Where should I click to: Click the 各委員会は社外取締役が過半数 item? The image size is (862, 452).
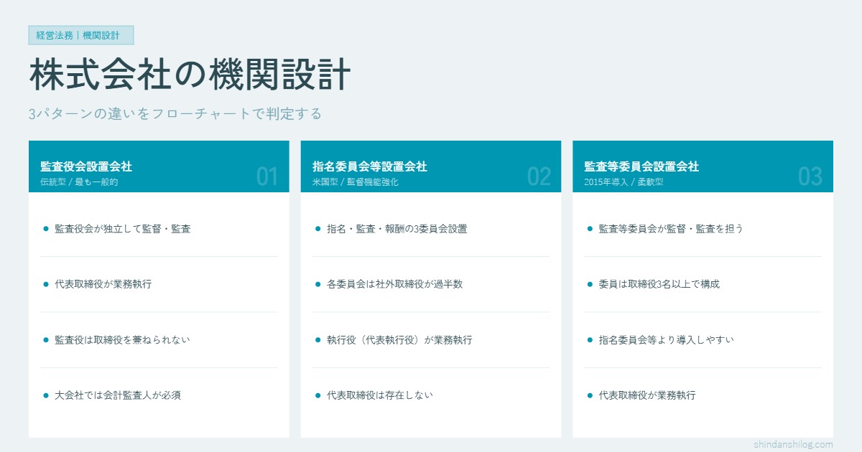[x=394, y=284]
